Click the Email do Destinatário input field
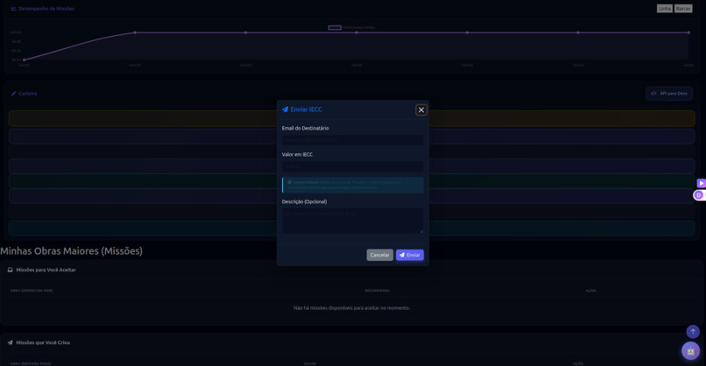The width and height of the screenshot is (706, 366). pyautogui.click(x=352, y=140)
